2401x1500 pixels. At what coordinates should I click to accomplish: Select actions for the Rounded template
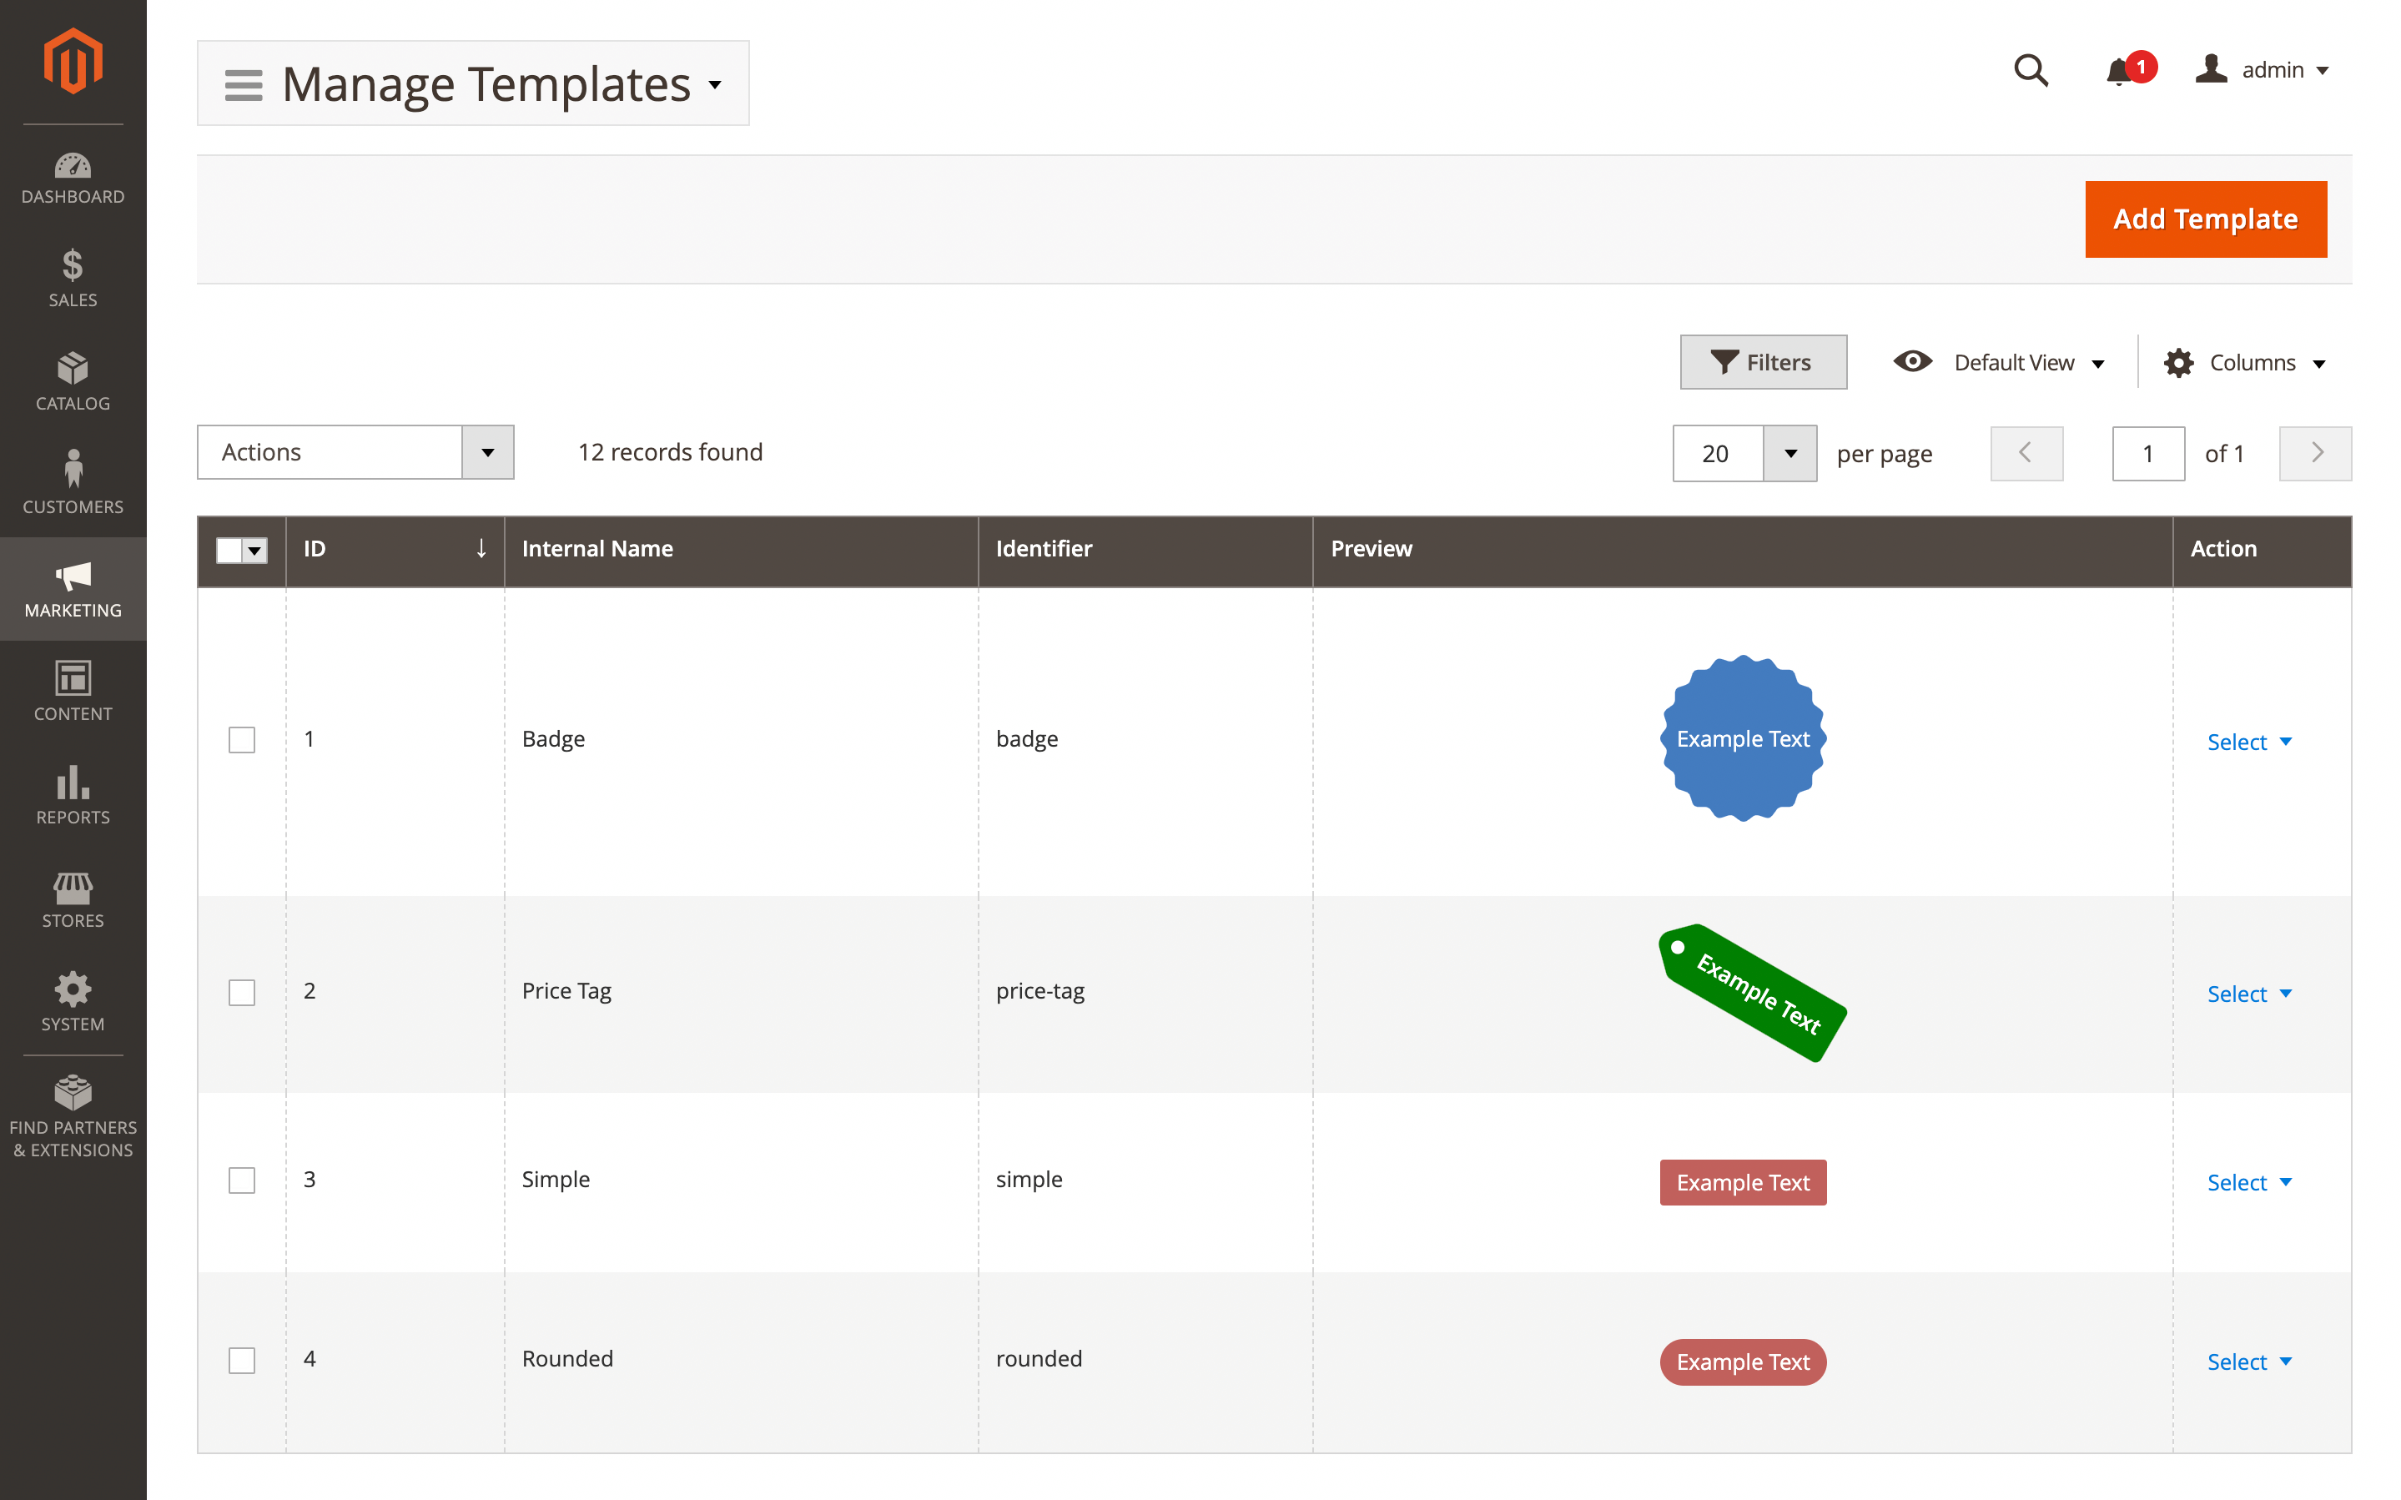pyautogui.click(x=2248, y=1362)
